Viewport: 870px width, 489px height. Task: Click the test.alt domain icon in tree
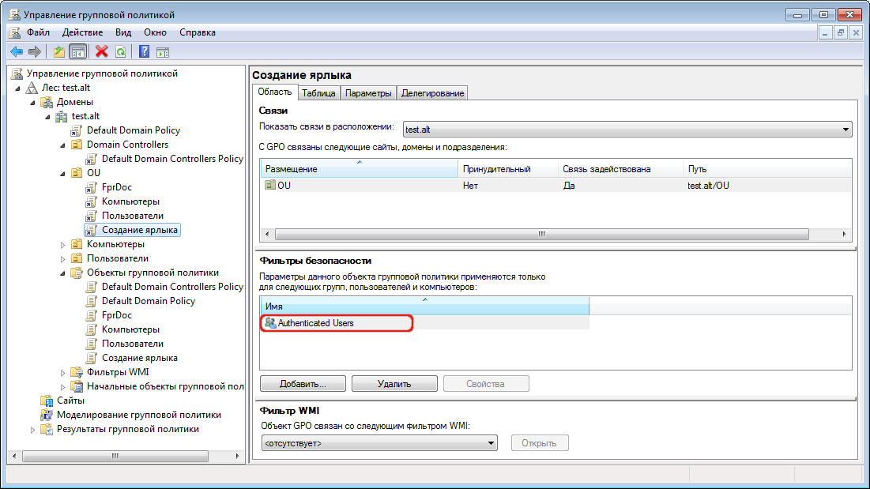click(62, 116)
